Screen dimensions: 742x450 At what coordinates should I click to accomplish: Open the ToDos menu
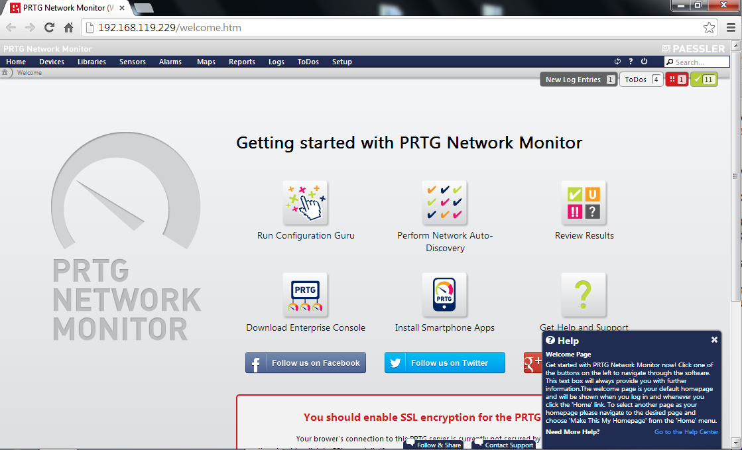pyautogui.click(x=308, y=62)
